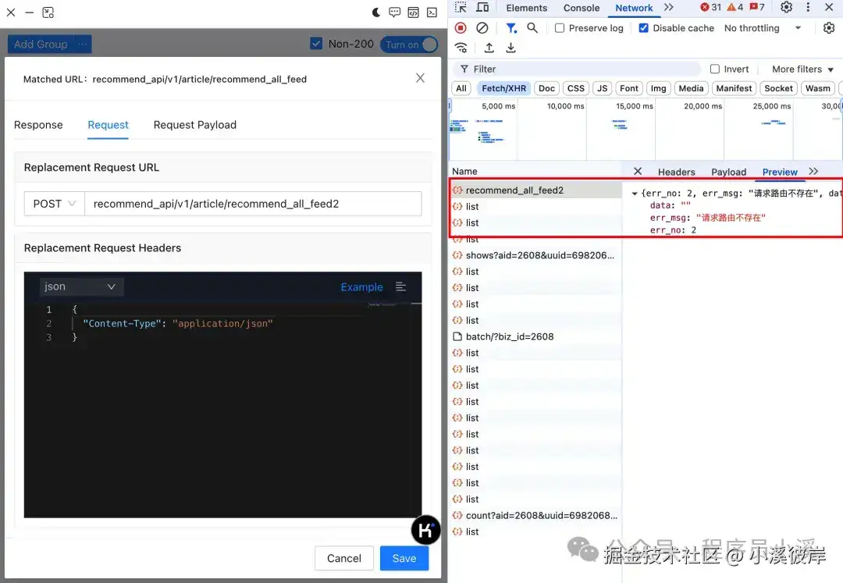Screen dimensions: 843x583
Task: Open the No throttling dropdown
Action: pyautogui.click(x=763, y=28)
